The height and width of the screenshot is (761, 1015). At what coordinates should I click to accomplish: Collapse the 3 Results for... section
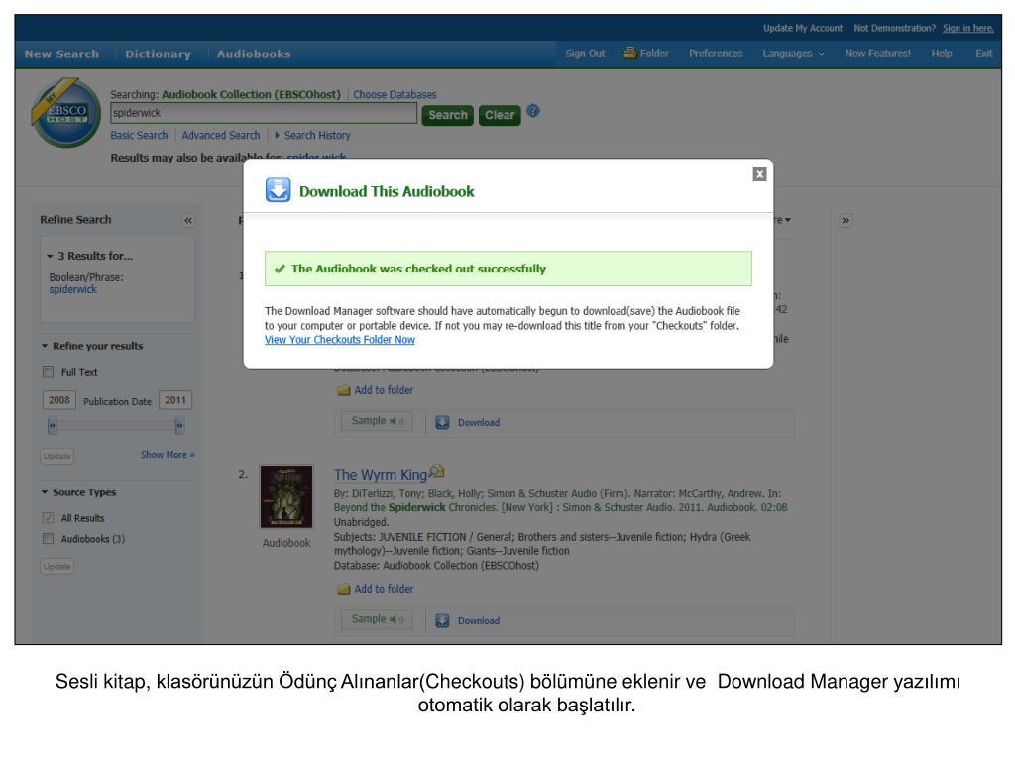pyautogui.click(x=50, y=257)
